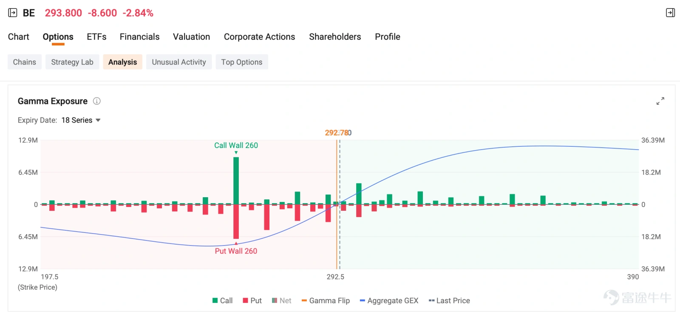
Task: Click the 197.5 strike axis label
Action: pyautogui.click(x=49, y=277)
